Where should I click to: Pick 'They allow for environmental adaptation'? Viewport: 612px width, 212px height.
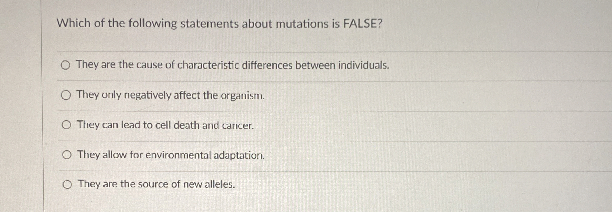[67, 155]
